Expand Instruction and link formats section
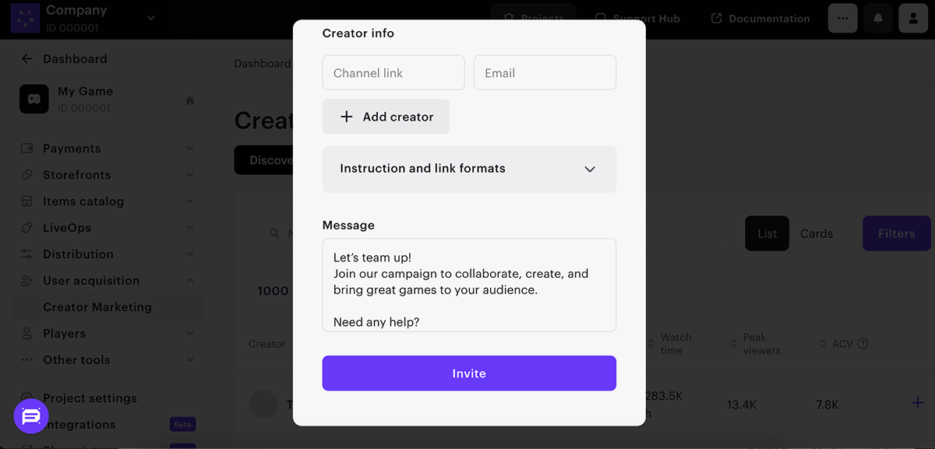Viewport: 935px width, 449px height. click(x=469, y=169)
